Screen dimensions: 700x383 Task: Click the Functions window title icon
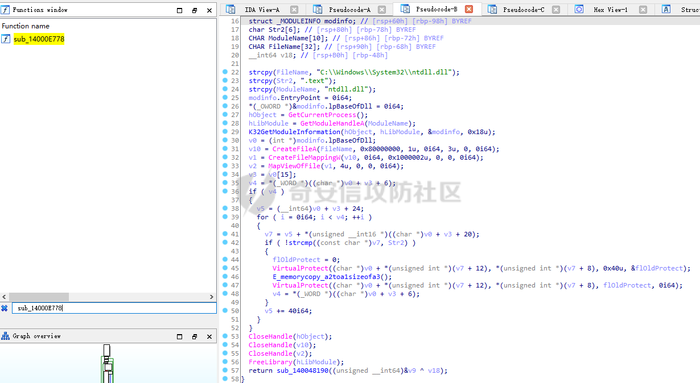[6, 10]
